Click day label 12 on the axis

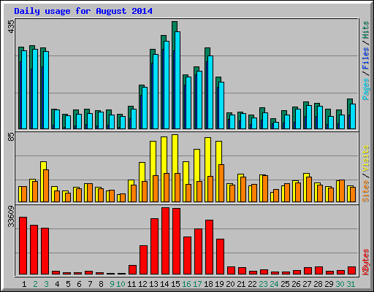point(142,284)
